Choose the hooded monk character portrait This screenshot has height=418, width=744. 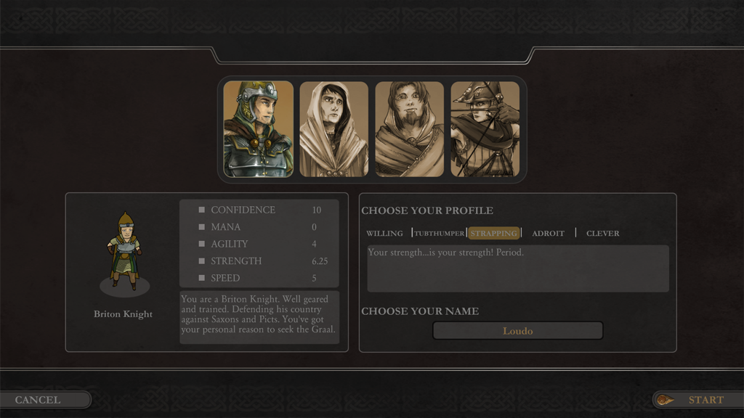click(334, 129)
